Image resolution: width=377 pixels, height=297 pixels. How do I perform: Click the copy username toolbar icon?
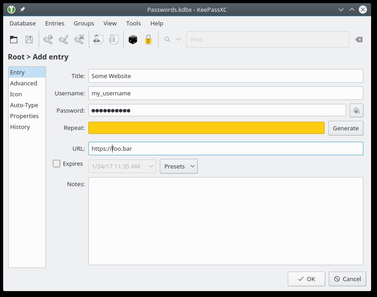click(97, 40)
